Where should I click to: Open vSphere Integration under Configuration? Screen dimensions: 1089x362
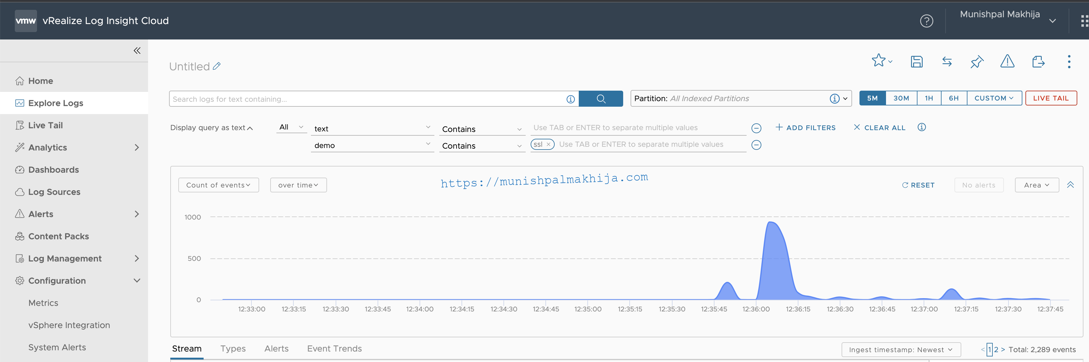tap(69, 325)
